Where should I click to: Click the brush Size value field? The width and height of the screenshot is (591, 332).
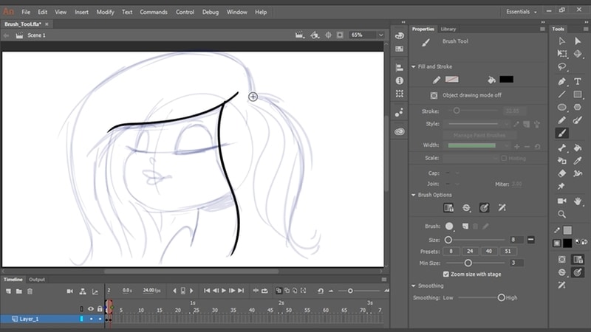tap(516, 240)
